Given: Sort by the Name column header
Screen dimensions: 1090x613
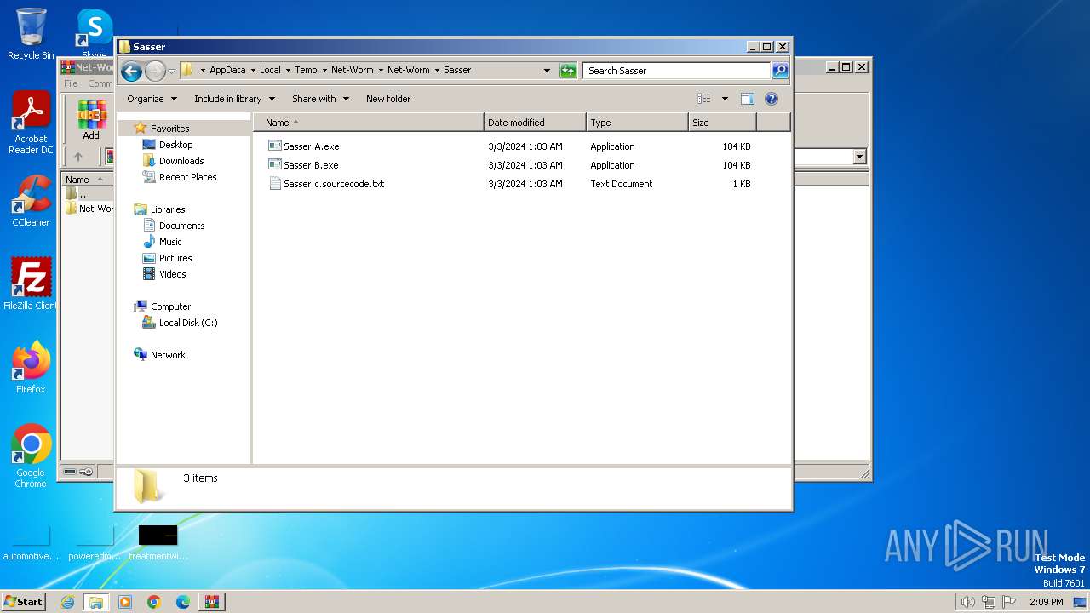Looking at the screenshot, I should coord(368,123).
